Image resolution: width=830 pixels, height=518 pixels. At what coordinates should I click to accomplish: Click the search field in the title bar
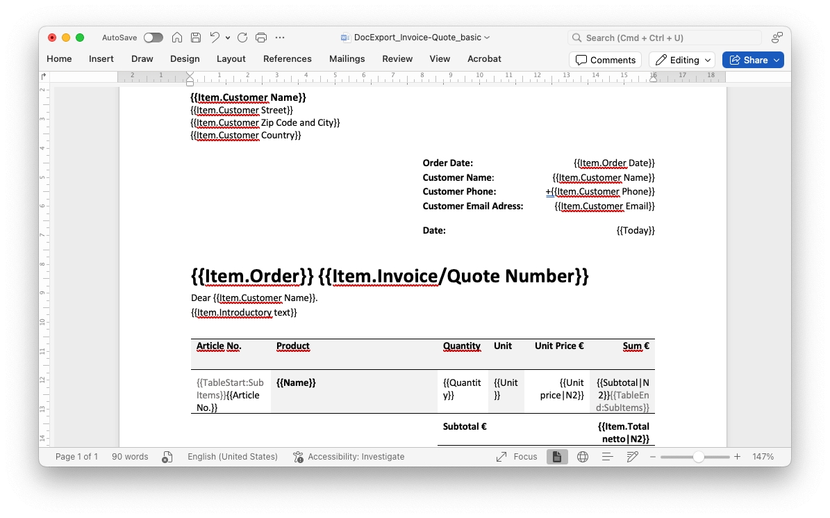664,38
